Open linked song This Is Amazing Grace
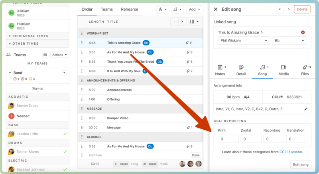 [x=240, y=32]
